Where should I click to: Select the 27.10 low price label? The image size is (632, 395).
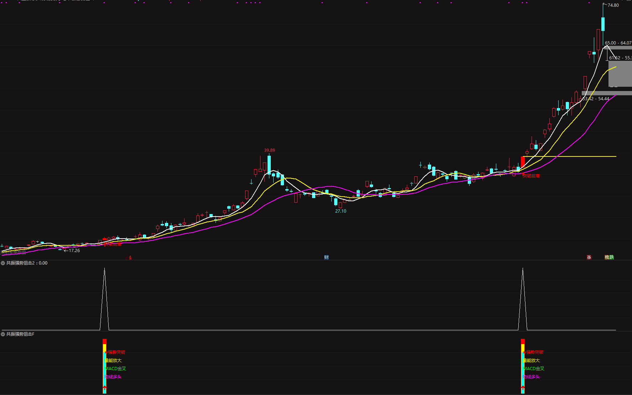click(x=341, y=211)
